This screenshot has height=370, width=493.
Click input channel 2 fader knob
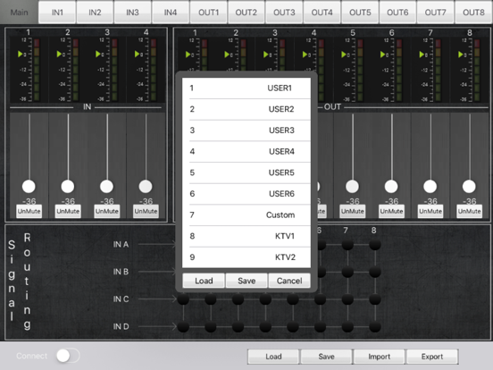(68, 187)
